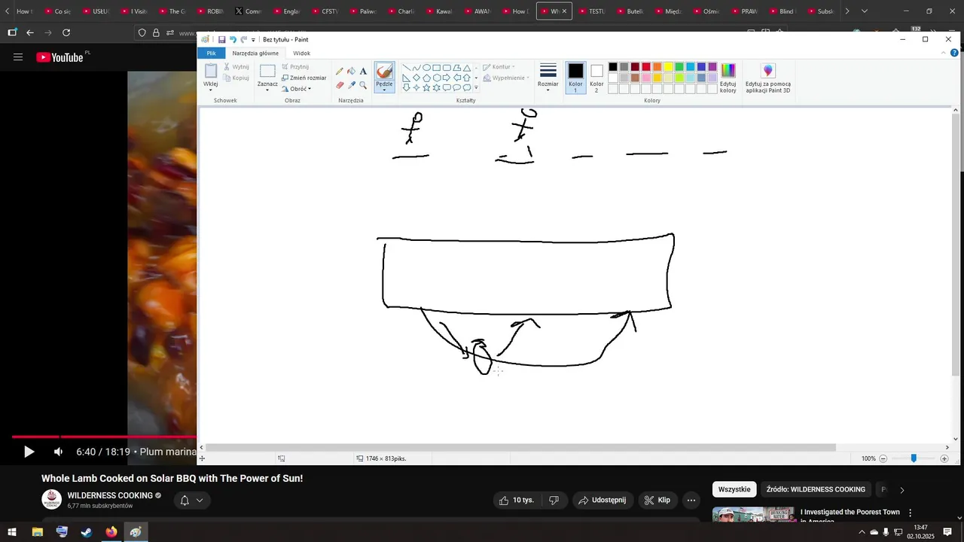The image size is (964, 542).
Task: Activate Kolor 2 background color
Action: [596, 78]
